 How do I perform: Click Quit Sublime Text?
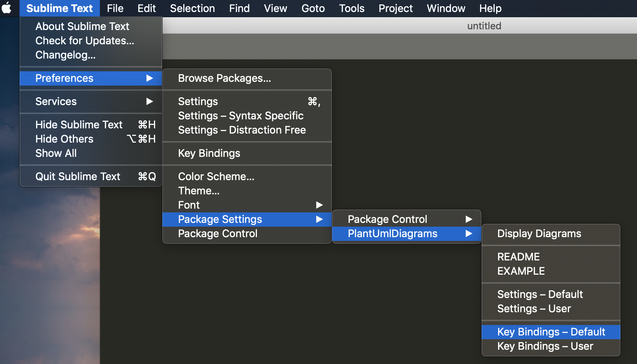(78, 177)
